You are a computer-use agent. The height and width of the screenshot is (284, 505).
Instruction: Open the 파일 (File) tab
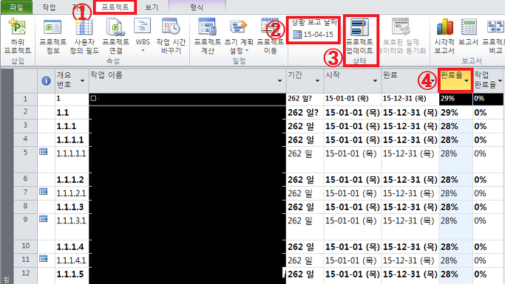point(16,7)
